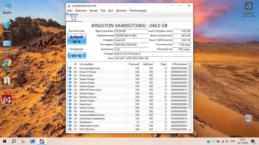Screen dimensions: 259x145
Task: Click the firmware version field S3700100
Action: click(x=131, y=31)
